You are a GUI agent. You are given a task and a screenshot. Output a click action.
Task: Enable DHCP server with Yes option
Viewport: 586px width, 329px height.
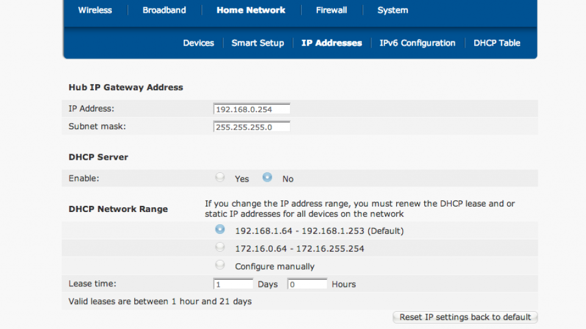pos(220,178)
